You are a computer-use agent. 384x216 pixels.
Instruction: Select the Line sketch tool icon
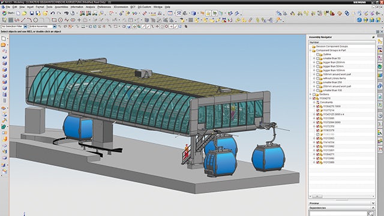(x=23, y=20)
